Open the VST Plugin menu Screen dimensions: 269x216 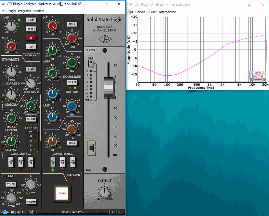coord(9,11)
